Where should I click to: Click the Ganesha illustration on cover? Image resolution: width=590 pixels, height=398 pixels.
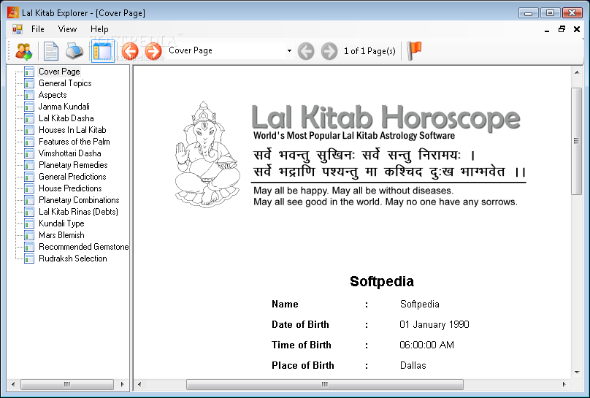click(x=207, y=155)
